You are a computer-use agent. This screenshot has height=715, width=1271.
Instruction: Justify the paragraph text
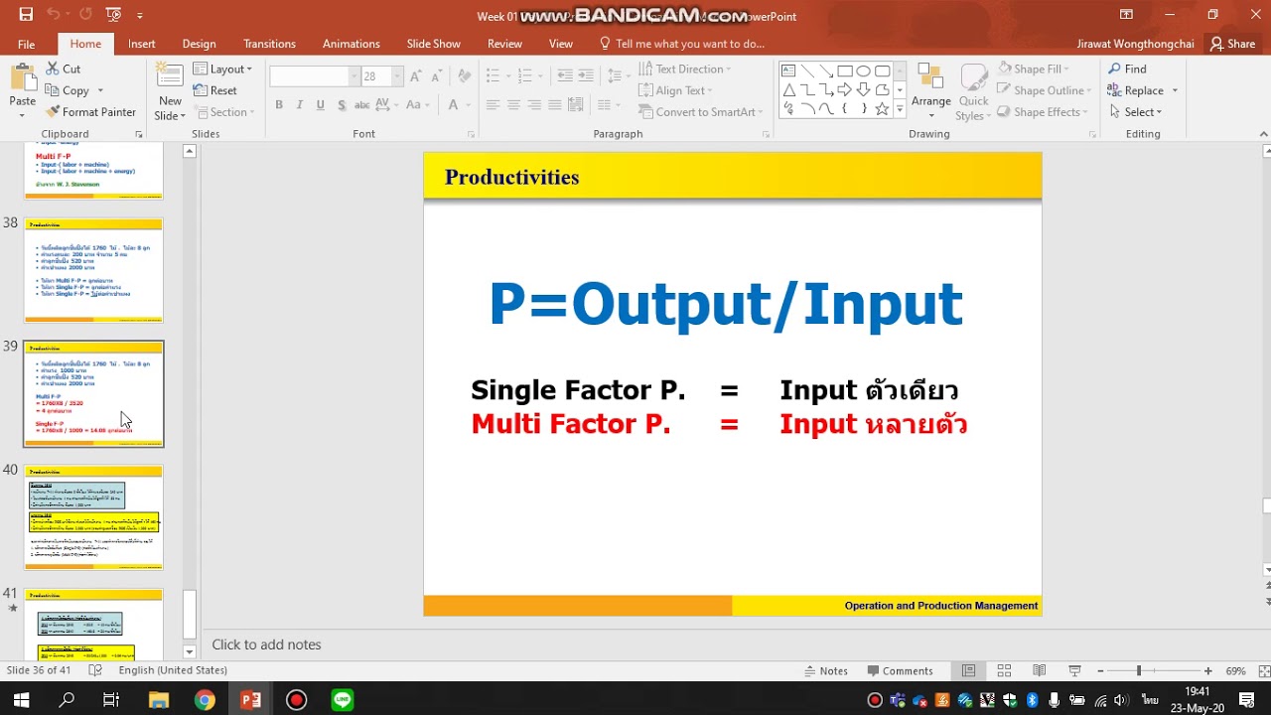[x=555, y=105]
